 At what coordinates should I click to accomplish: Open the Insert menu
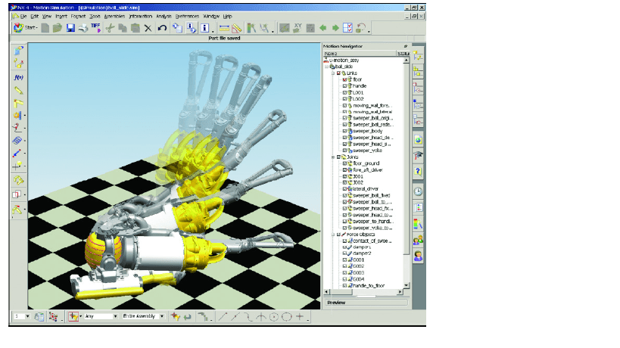[61, 16]
